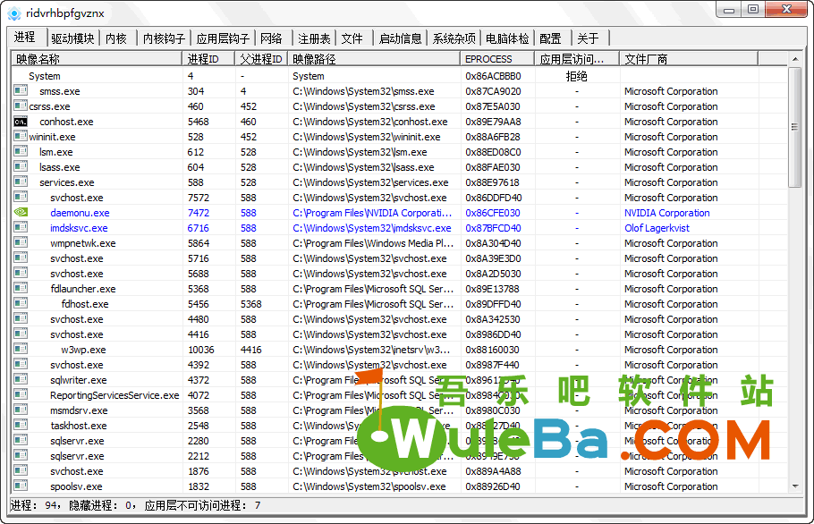The image size is (814, 524).
Task: Click the wmpnetwk.exe process name
Action: [83, 243]
